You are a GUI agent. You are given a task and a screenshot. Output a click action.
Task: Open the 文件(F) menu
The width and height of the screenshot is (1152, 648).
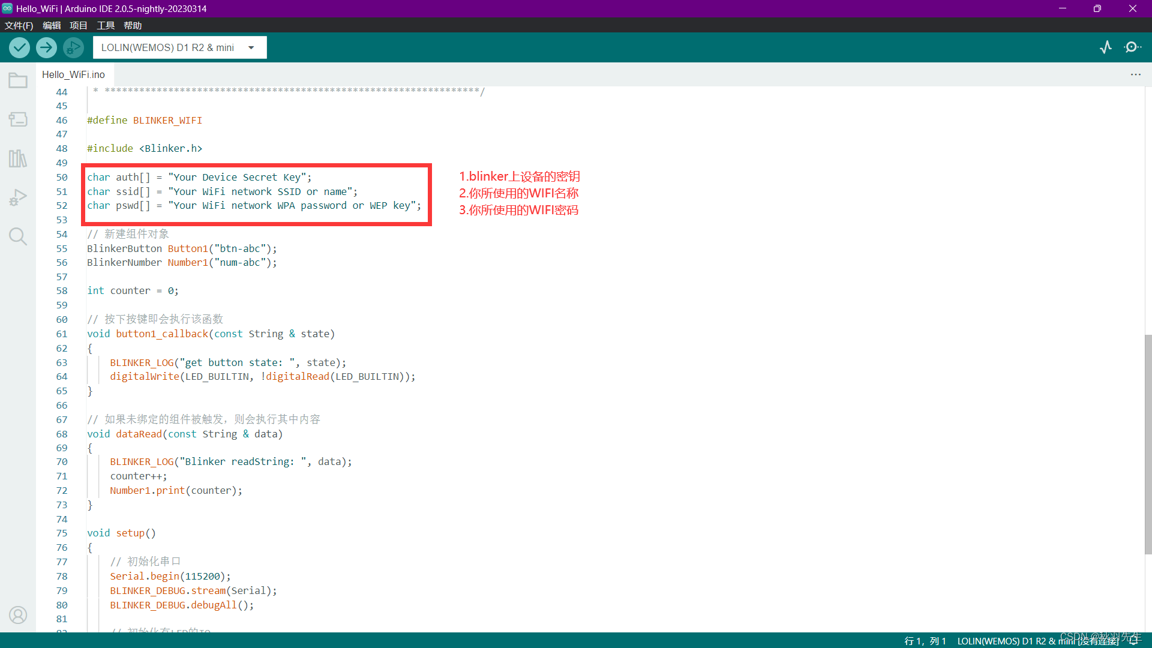click(19, 25)
